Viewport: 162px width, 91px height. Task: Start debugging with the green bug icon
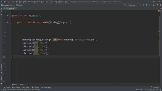click(x=144, y=5)
